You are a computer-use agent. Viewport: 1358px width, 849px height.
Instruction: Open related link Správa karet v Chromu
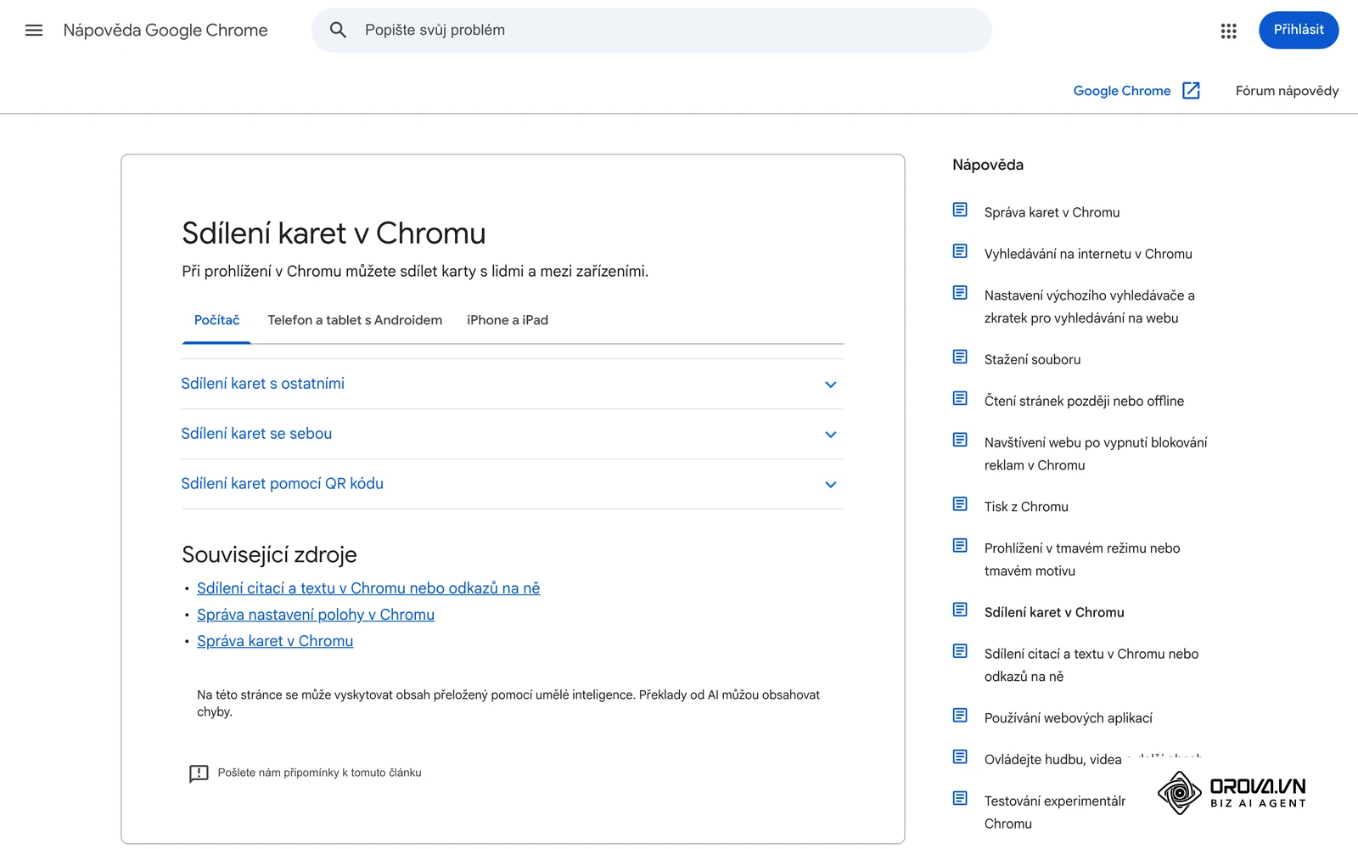click(x=275, y=641)
